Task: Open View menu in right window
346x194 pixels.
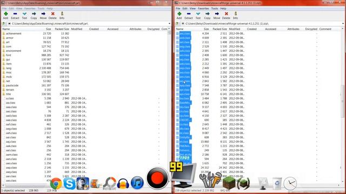Action: click(x=192, y=9)
